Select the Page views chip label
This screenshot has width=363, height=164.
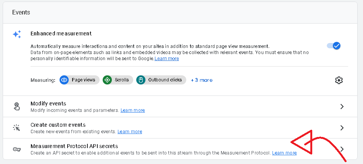click(x=83, y=80)
